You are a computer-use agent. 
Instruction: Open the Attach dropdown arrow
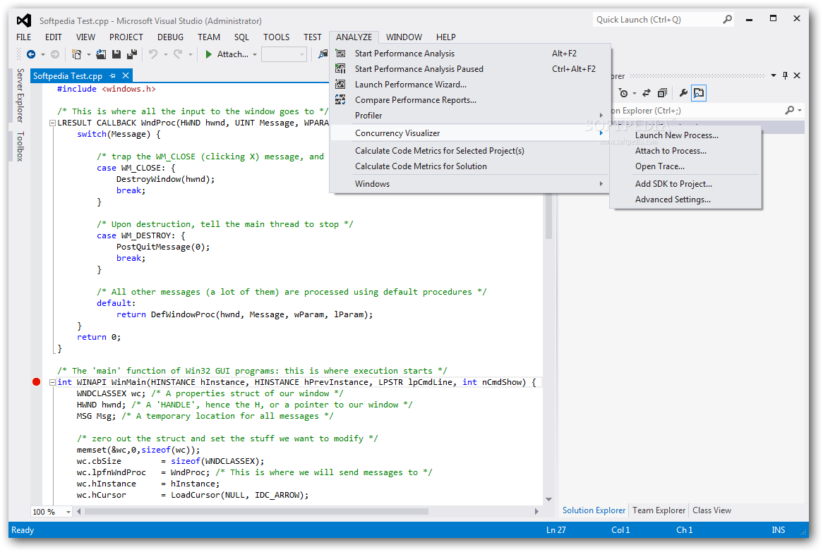pos(255,54)
